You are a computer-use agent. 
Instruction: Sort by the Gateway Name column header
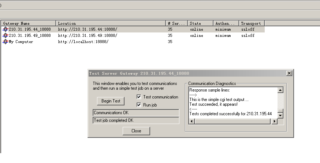click(29, 23)
